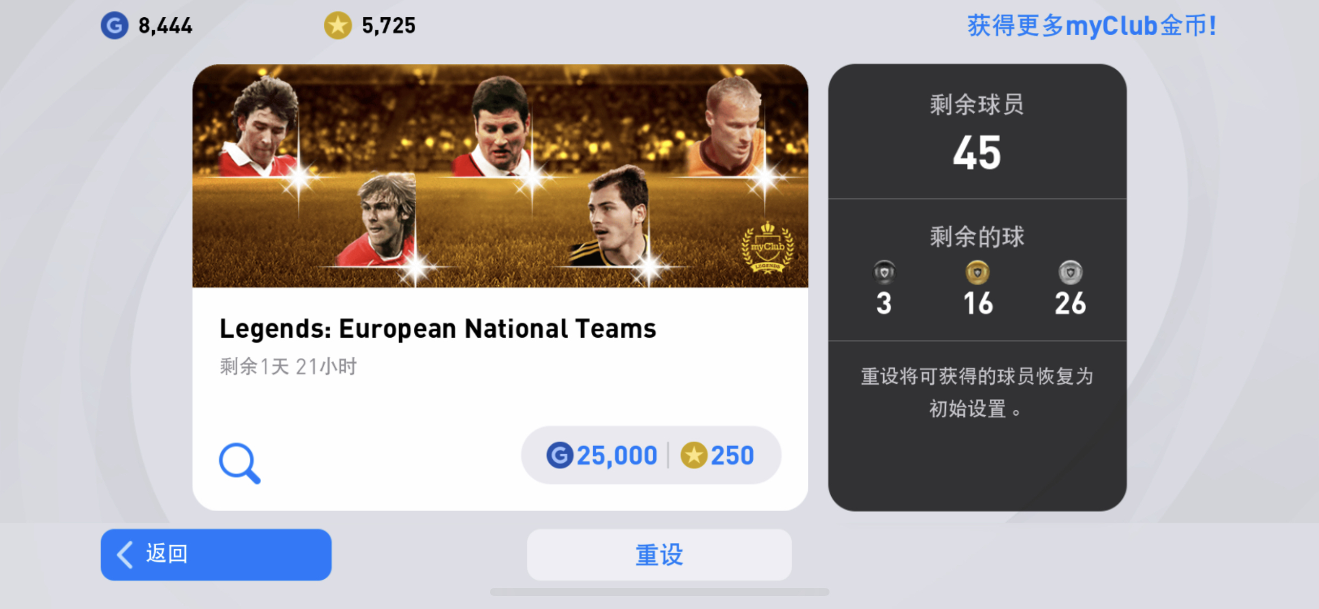Open the magnifying glass player list icon
1319x609 pixels.
point(239,463)
